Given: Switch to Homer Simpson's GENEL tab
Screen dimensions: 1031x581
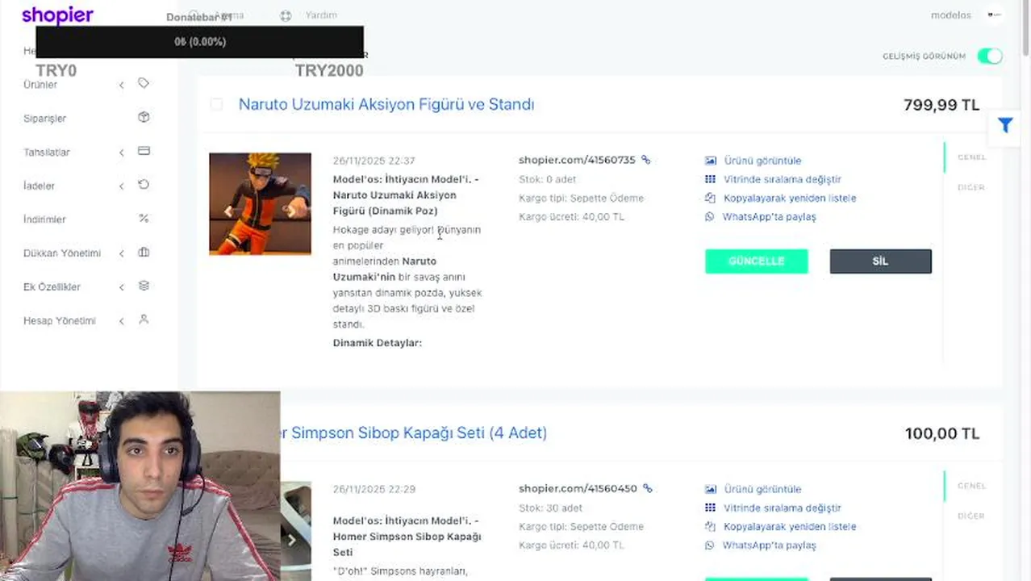Looking at the screenshot, I should pos(971,486).
